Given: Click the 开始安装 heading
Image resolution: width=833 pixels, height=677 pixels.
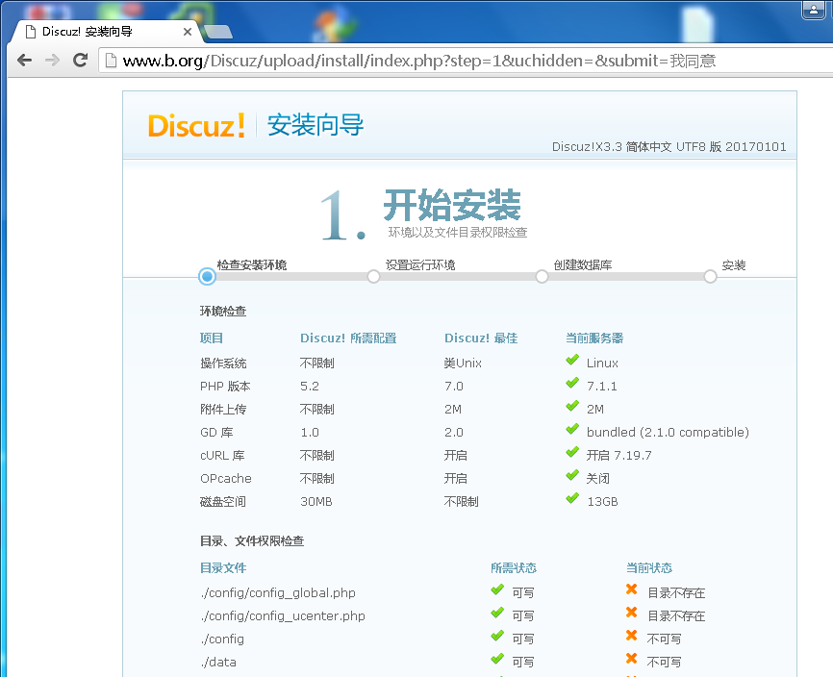Looking at the screenshot, I should [451, 206].
